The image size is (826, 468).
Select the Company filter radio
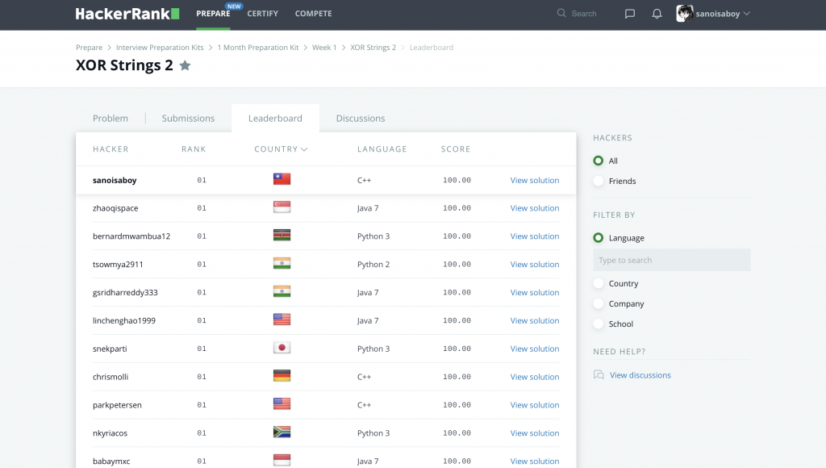(598, 303)
